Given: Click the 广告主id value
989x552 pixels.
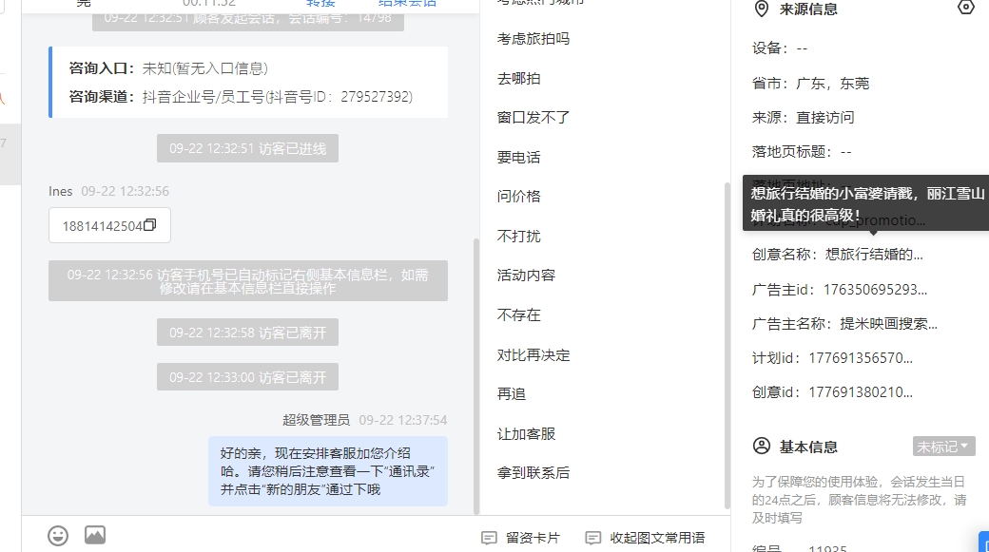Looking at the screenshot, I should pyautogui.click(x=875, y=290).
